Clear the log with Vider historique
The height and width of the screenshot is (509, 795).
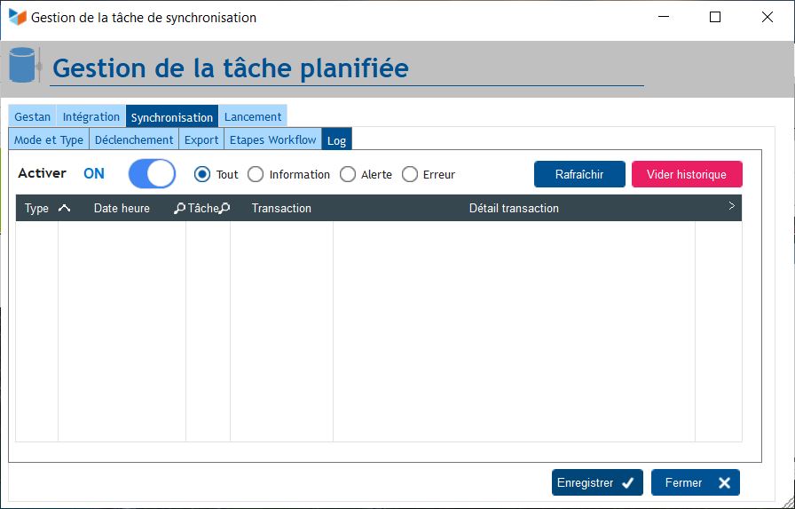[686, 174]
